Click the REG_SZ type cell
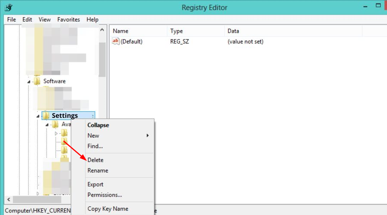 point(179,41)
